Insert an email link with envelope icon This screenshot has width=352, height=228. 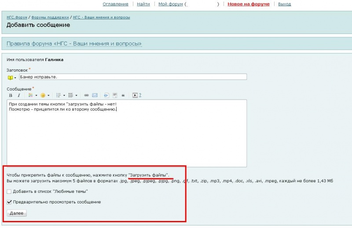pyautogui.click(x=95, y=95)
